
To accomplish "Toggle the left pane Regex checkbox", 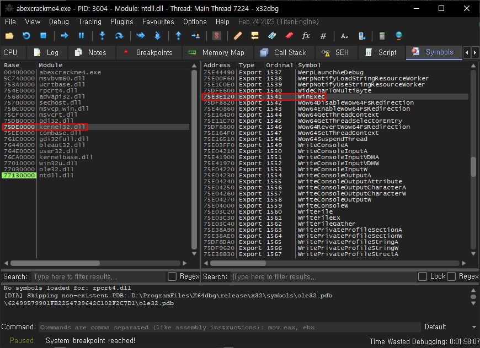I will point(172,276).
